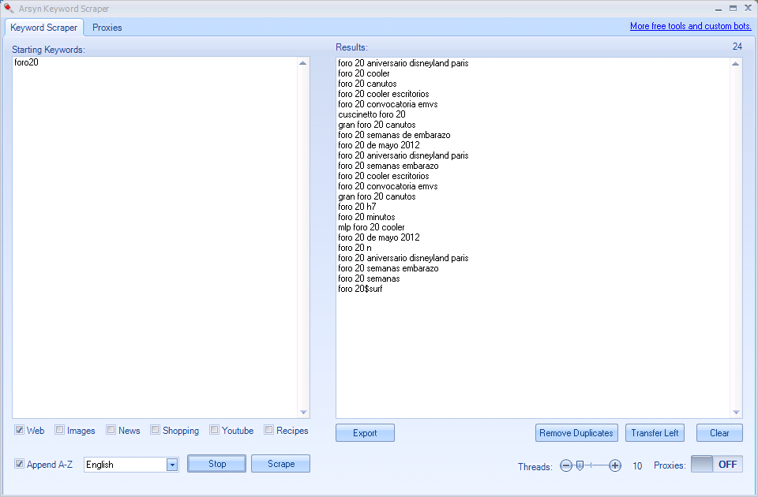
Task: Open the More free tools and custom bots link
Action: [x=690, y=25]
